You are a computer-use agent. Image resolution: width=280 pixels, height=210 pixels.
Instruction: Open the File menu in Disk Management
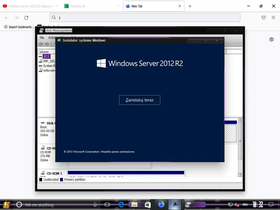pyautogui.click(x=42, y=38)
